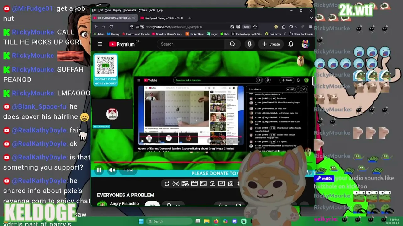
Task: Open File Explorer from the taskbar
Action: [207, 221]
